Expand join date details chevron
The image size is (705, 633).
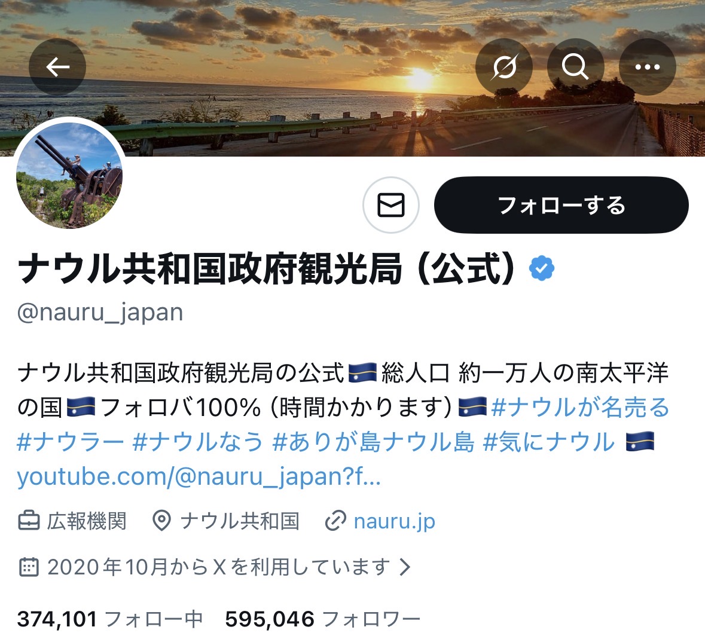click(405, 567)
